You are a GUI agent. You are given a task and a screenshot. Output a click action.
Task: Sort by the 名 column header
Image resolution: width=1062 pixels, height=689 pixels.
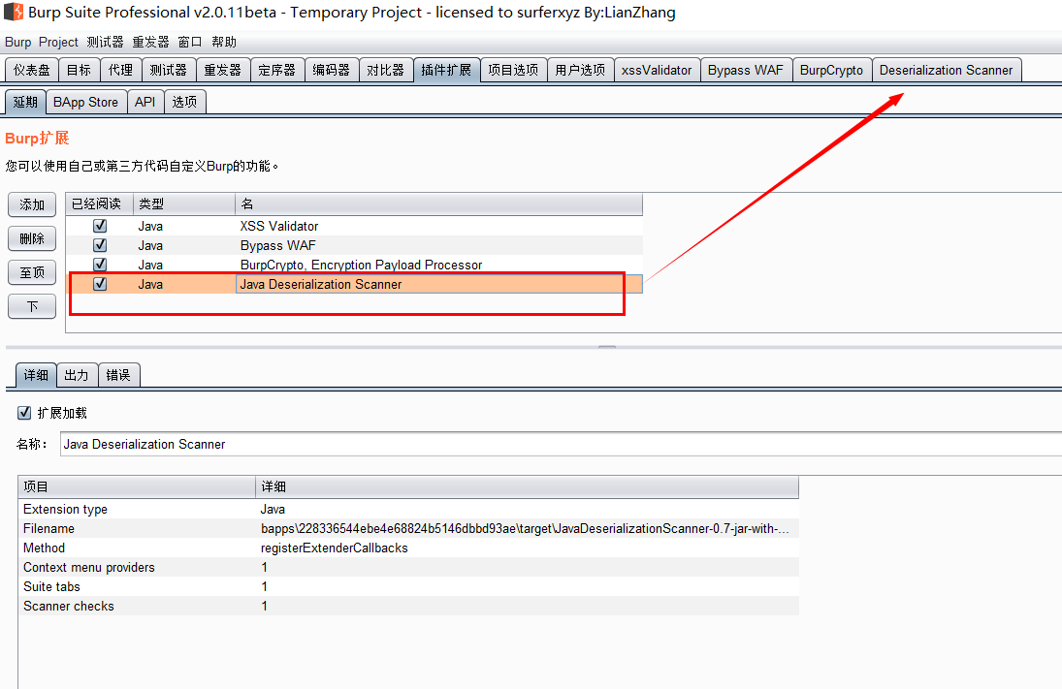pos(439,204)
